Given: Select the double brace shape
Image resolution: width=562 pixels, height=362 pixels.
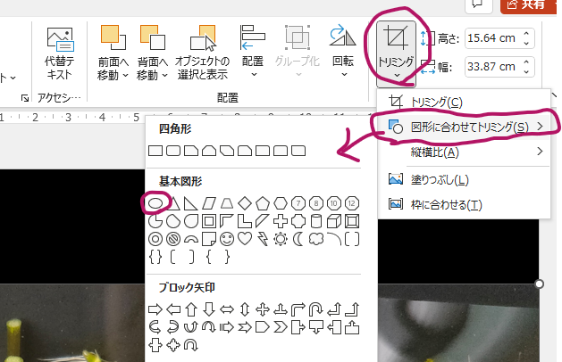Looking at the screenshot, I should [x=155, y=257].
